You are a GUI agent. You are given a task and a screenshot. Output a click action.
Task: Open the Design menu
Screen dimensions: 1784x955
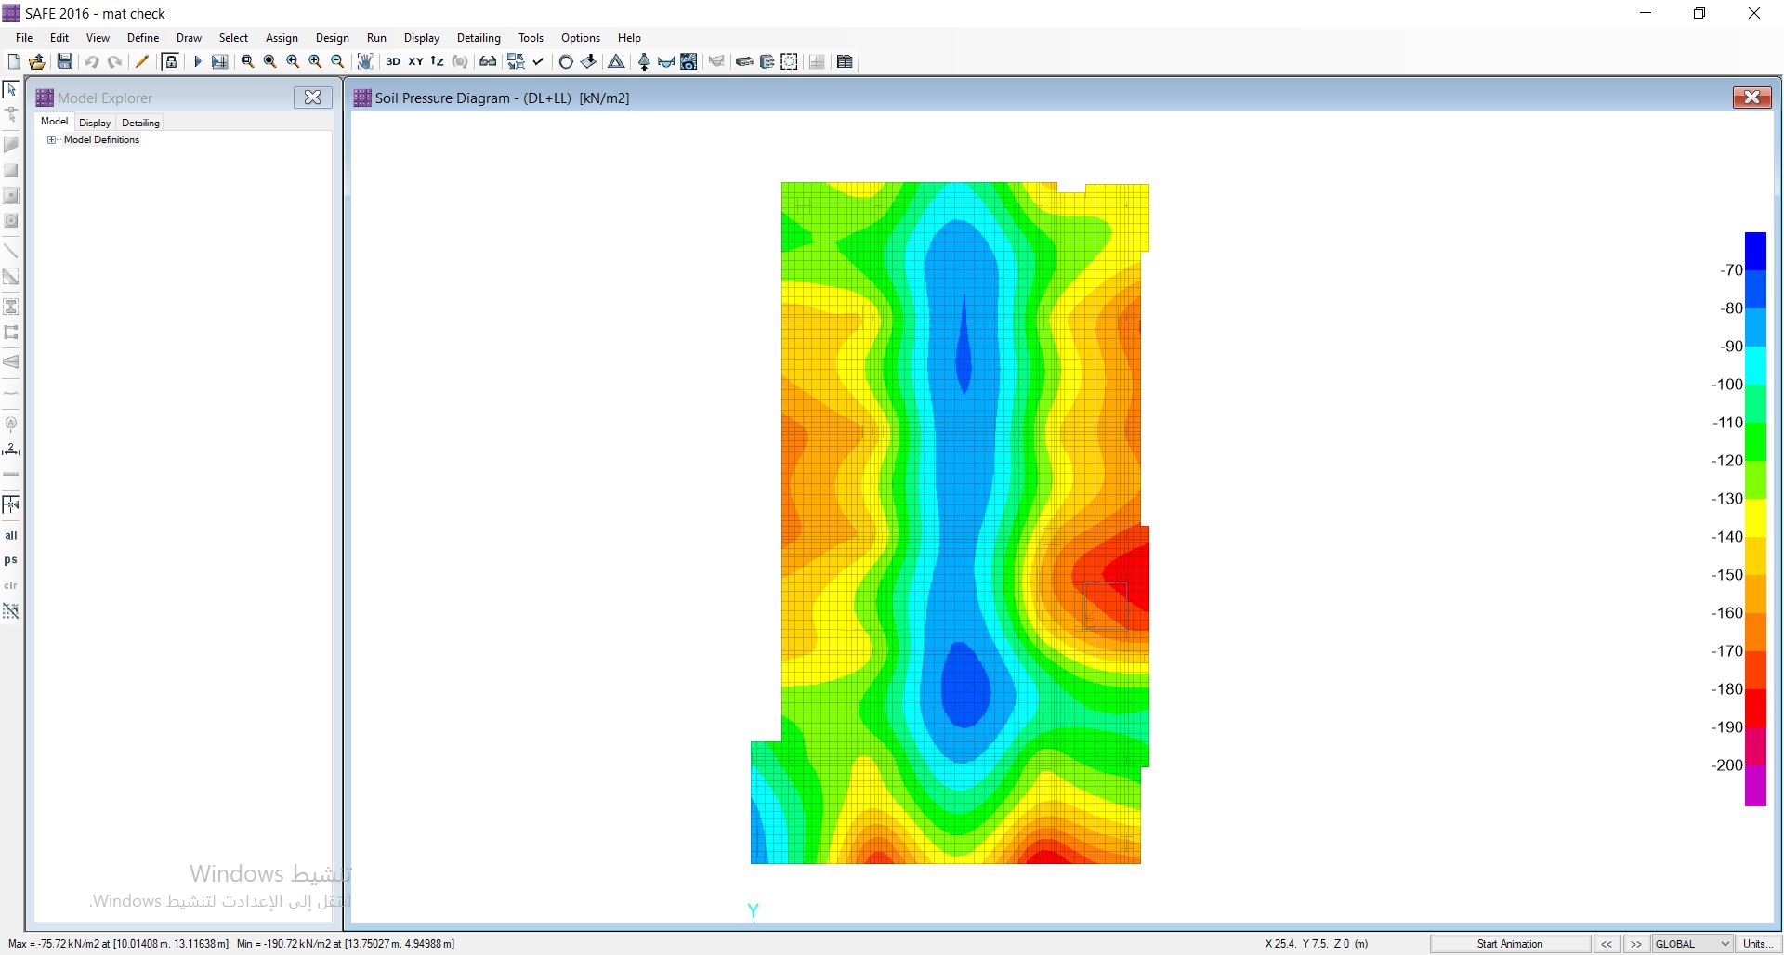pos(332,38)
